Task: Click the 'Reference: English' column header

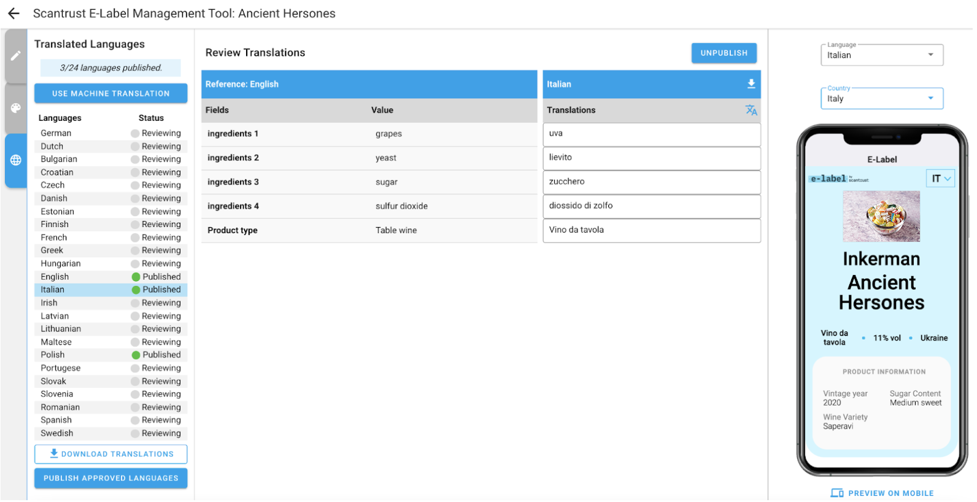Action: tap(371, 85)
